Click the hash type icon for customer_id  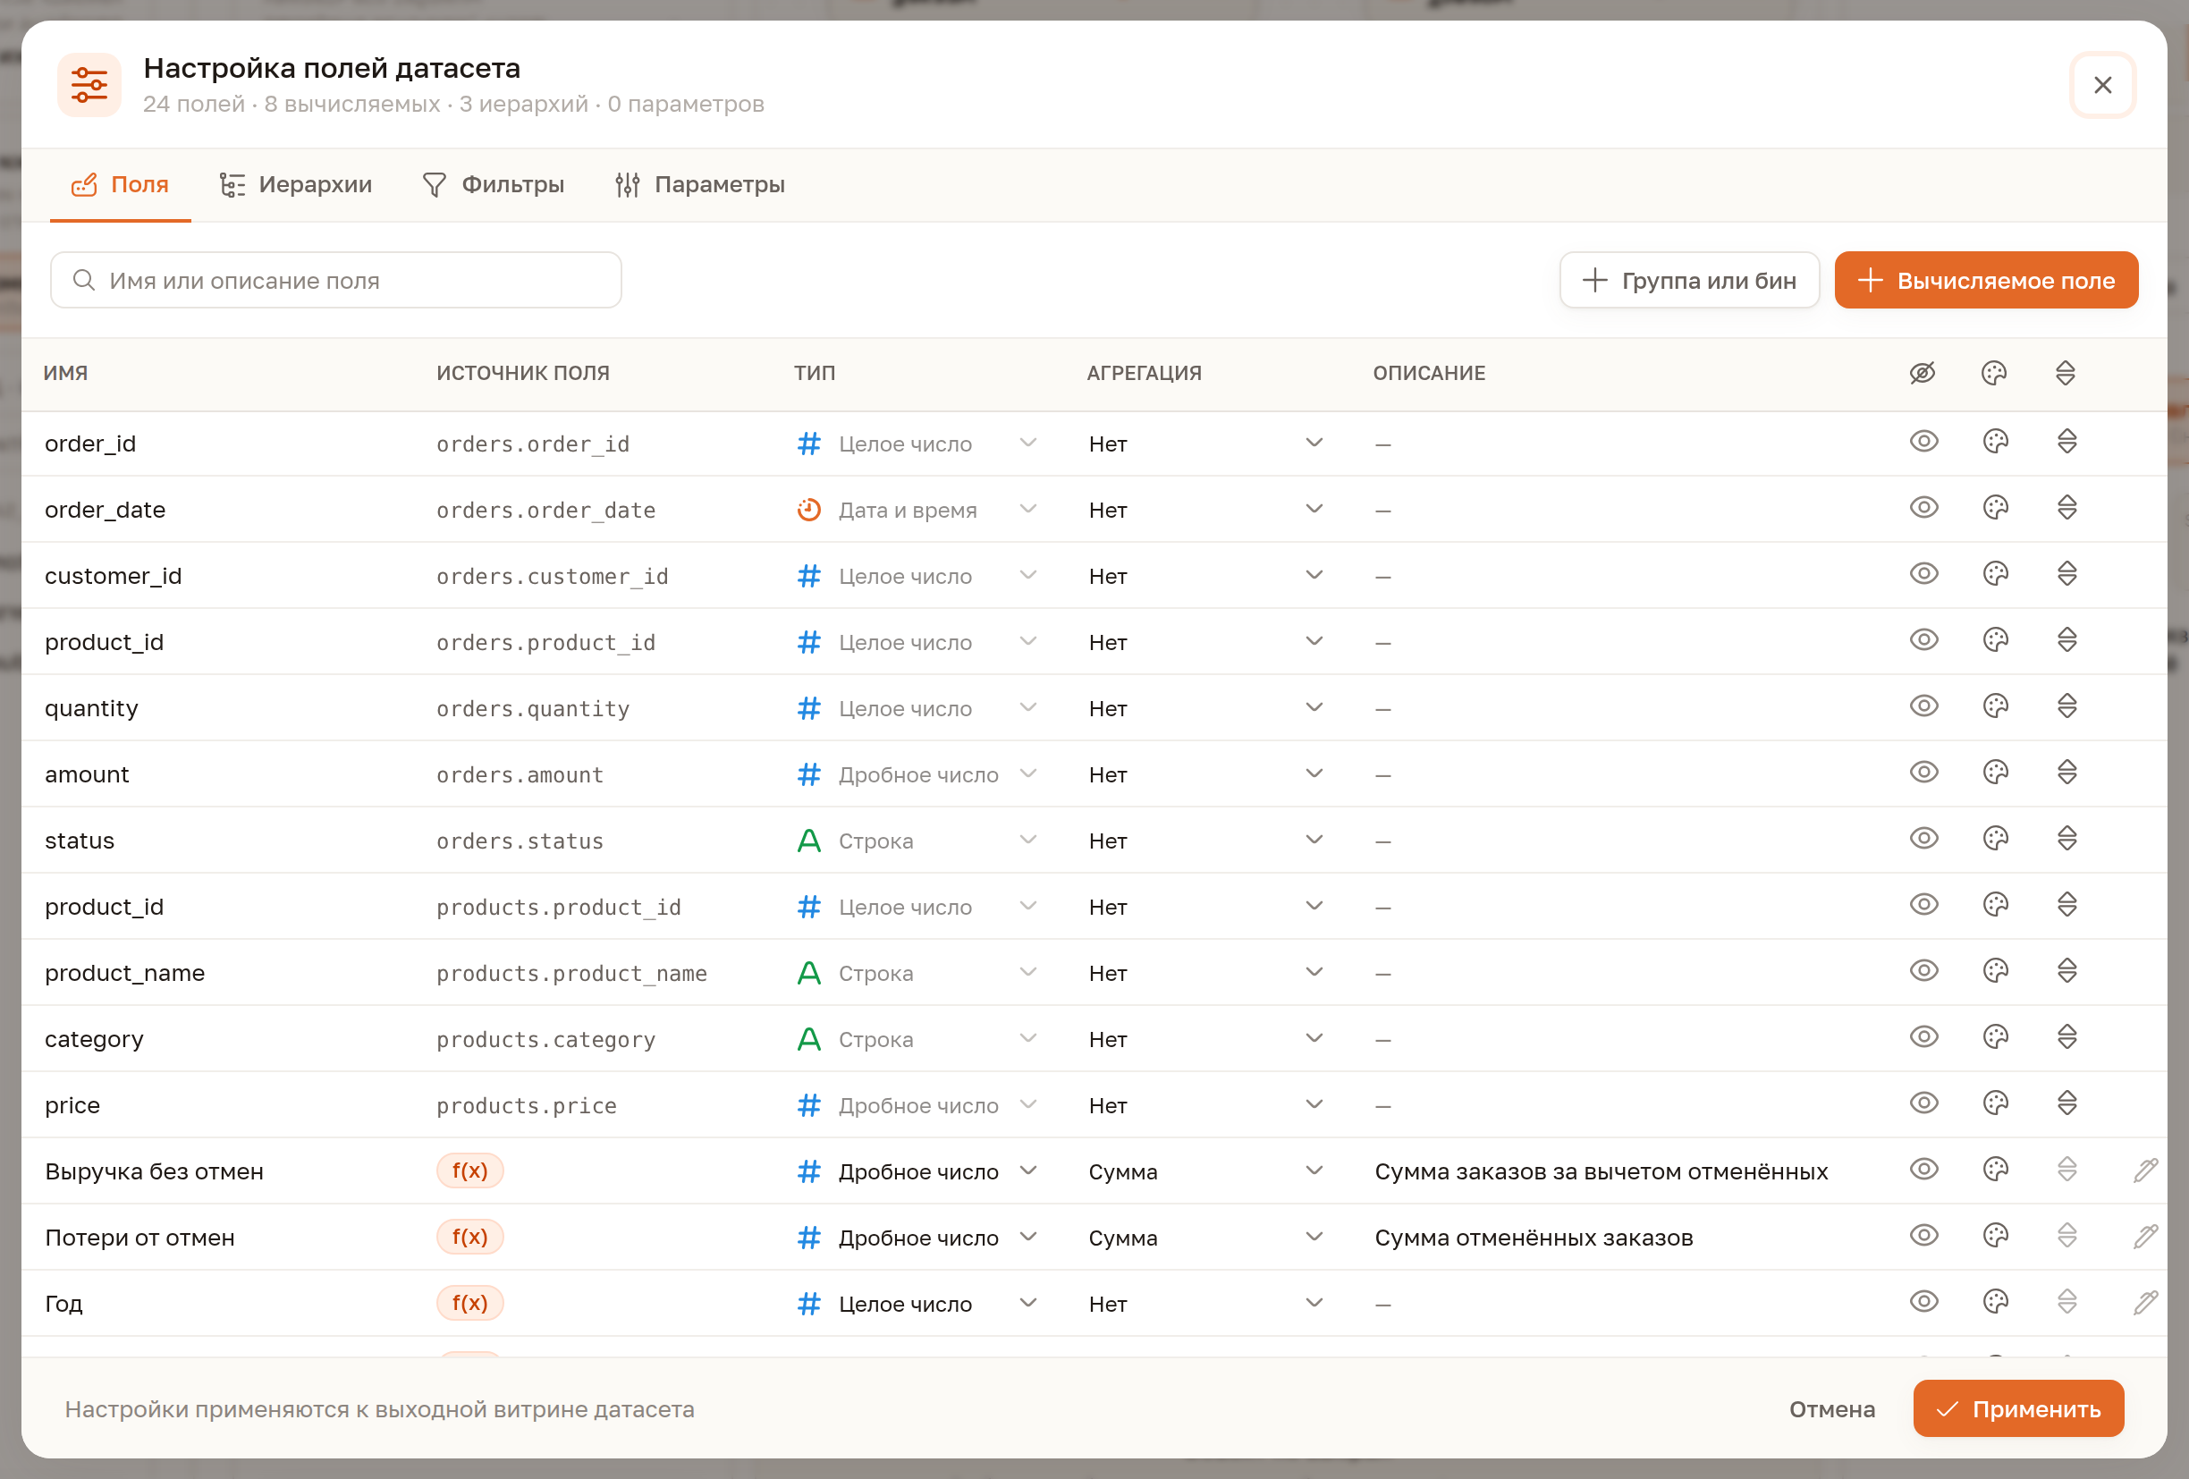click(x=808, y=575)
